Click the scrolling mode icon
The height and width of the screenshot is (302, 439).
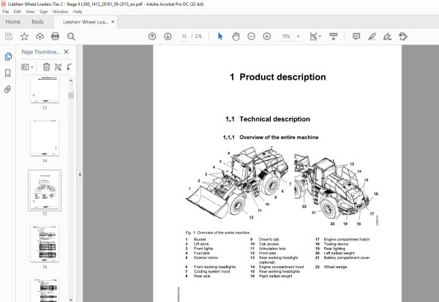(x=333, y=37)
